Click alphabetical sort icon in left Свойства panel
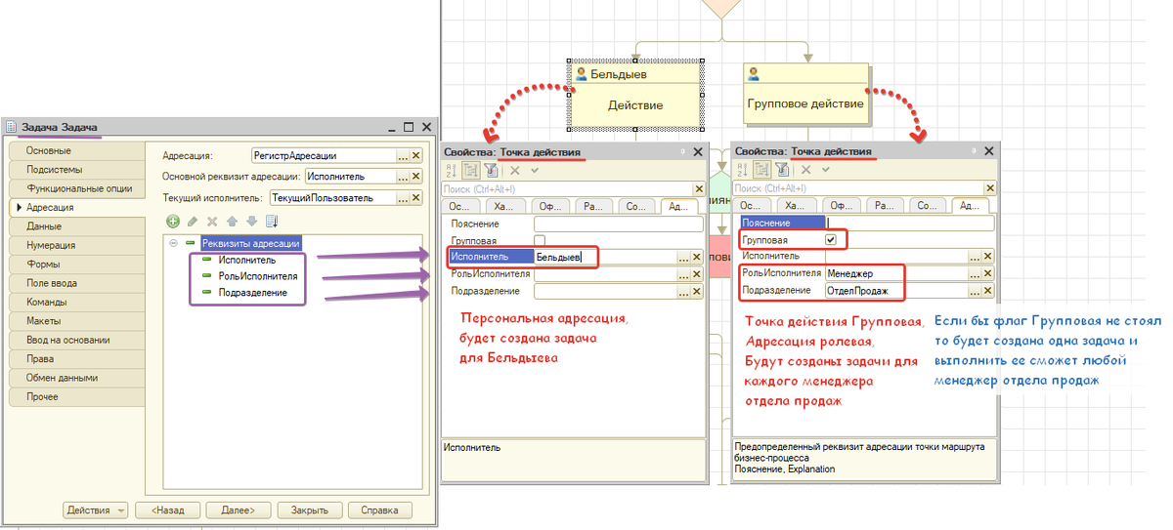 pyautogui.click(x=453, y=169)
